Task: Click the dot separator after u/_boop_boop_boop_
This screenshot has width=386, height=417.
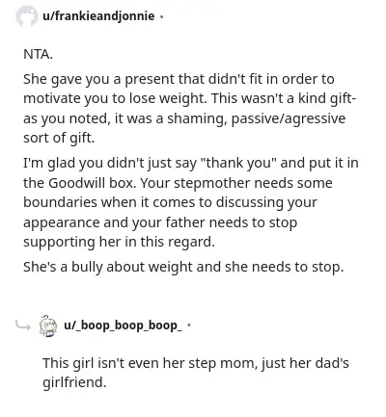Action: (x=189, y=326)
